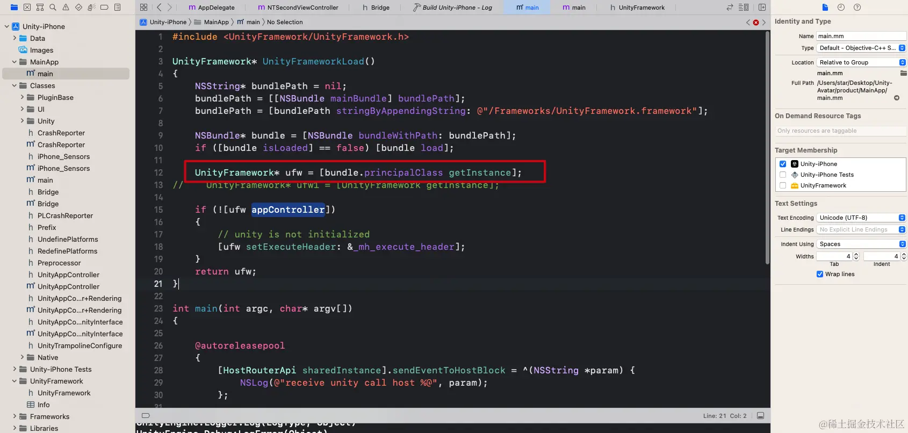Open the editor options lines icon
Screen dimensions: 908x433
pos(744,8)
